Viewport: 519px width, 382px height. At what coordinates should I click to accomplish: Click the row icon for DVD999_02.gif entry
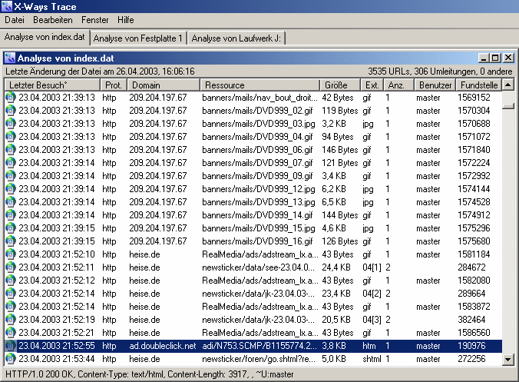click(x=10, y=111)
